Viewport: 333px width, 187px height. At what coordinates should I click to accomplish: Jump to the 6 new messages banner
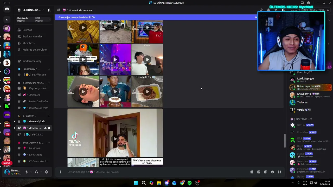tap(156, 17)
